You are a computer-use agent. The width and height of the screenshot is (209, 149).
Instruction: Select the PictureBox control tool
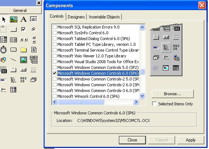(x=14, y=19)
